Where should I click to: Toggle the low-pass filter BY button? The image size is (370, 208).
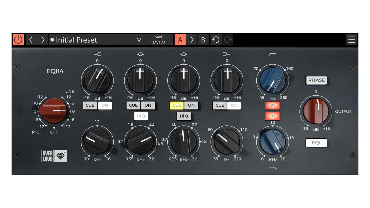(273, 116)
